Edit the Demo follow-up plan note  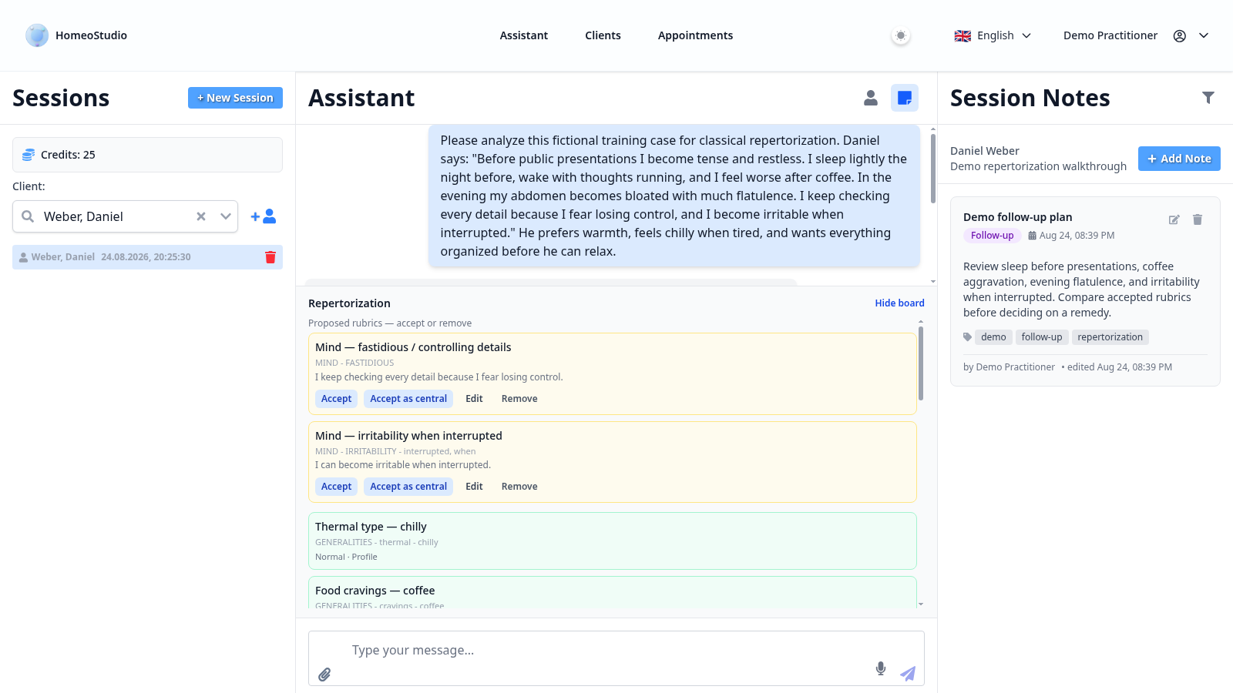(x=1174, y=219)
